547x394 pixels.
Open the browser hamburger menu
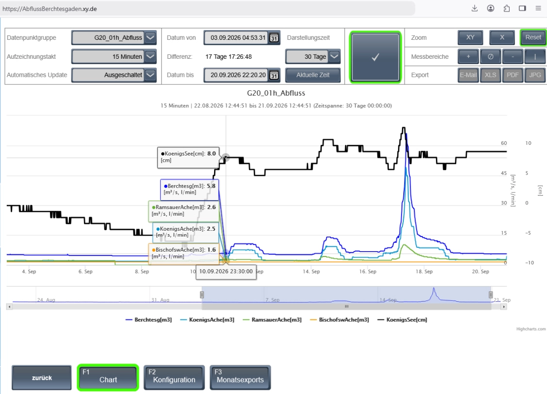[538, 8]
